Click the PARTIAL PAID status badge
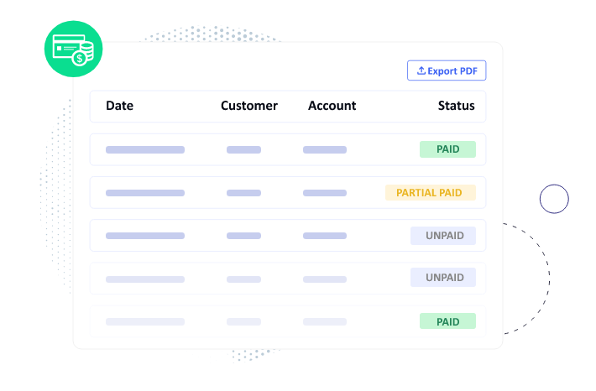 [431, 193]
